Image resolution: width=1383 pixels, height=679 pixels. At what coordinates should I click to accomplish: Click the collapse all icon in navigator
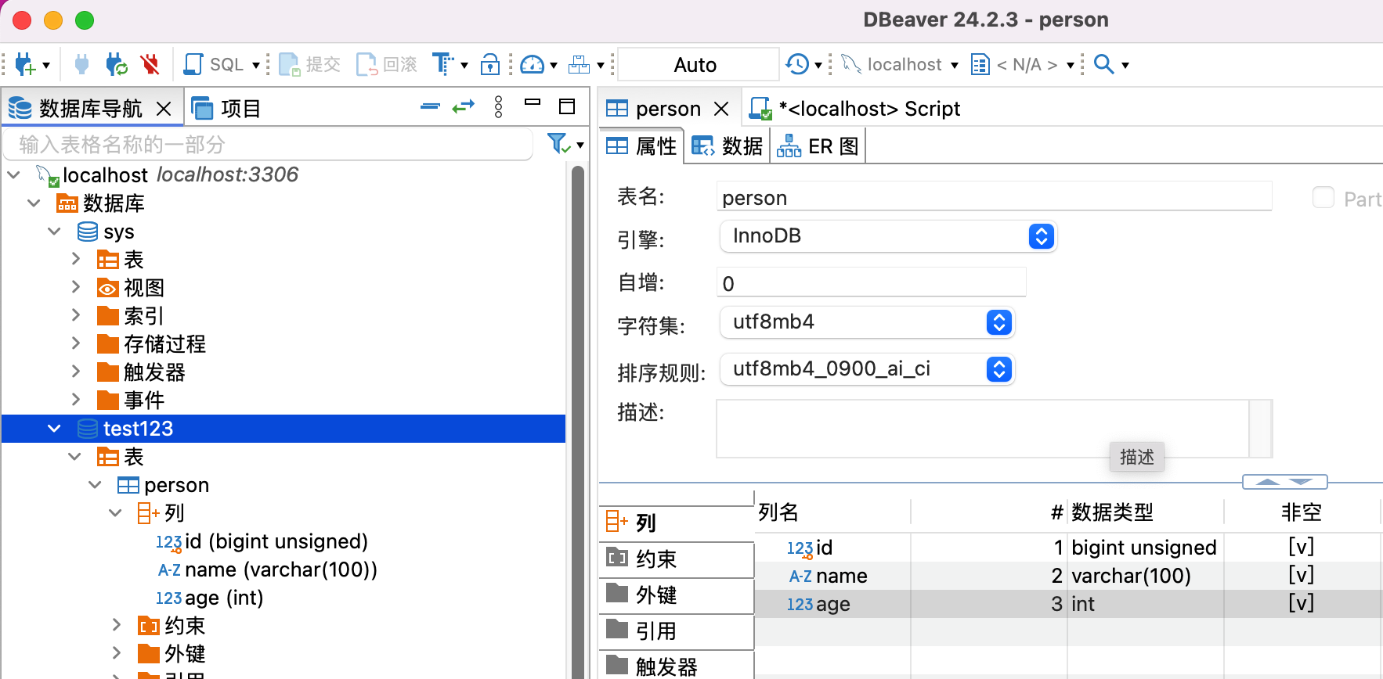[430, 106]
